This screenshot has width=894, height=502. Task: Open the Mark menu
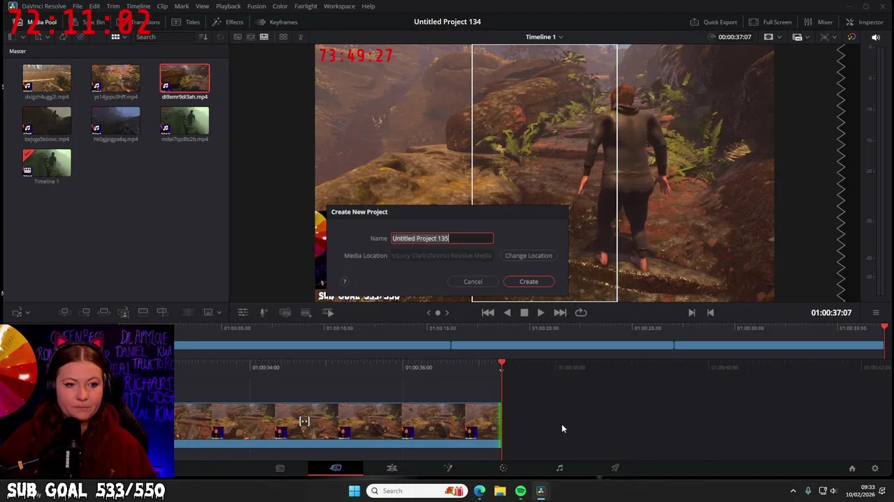point(182,6)
